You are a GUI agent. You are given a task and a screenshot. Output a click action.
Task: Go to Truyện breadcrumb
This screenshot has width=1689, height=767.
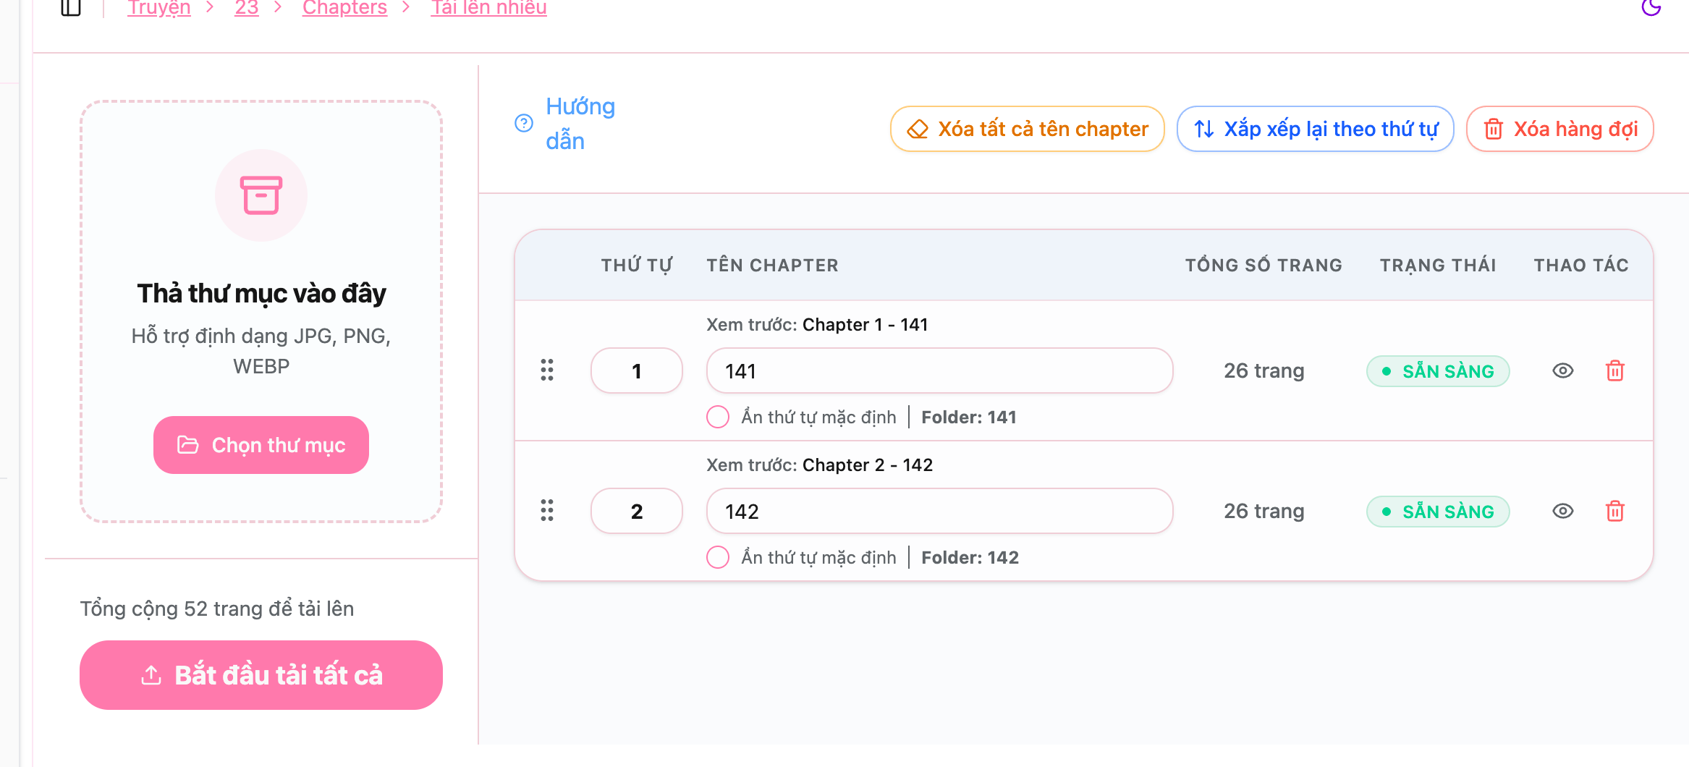tap(159, 9)
